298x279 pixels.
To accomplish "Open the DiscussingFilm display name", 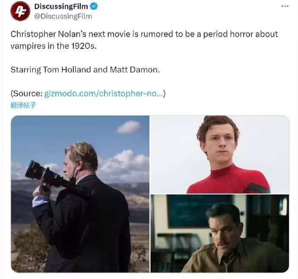I will pos(61,6).
